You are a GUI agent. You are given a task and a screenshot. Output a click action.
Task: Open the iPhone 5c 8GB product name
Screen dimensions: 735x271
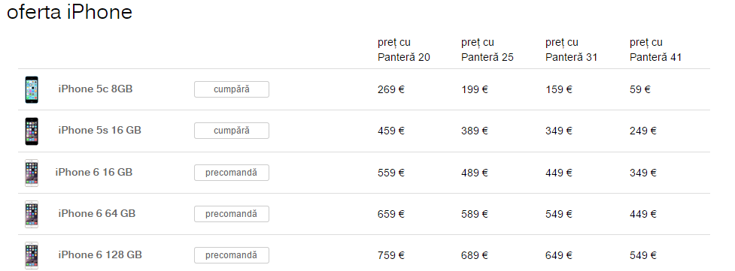coord(96,89)
